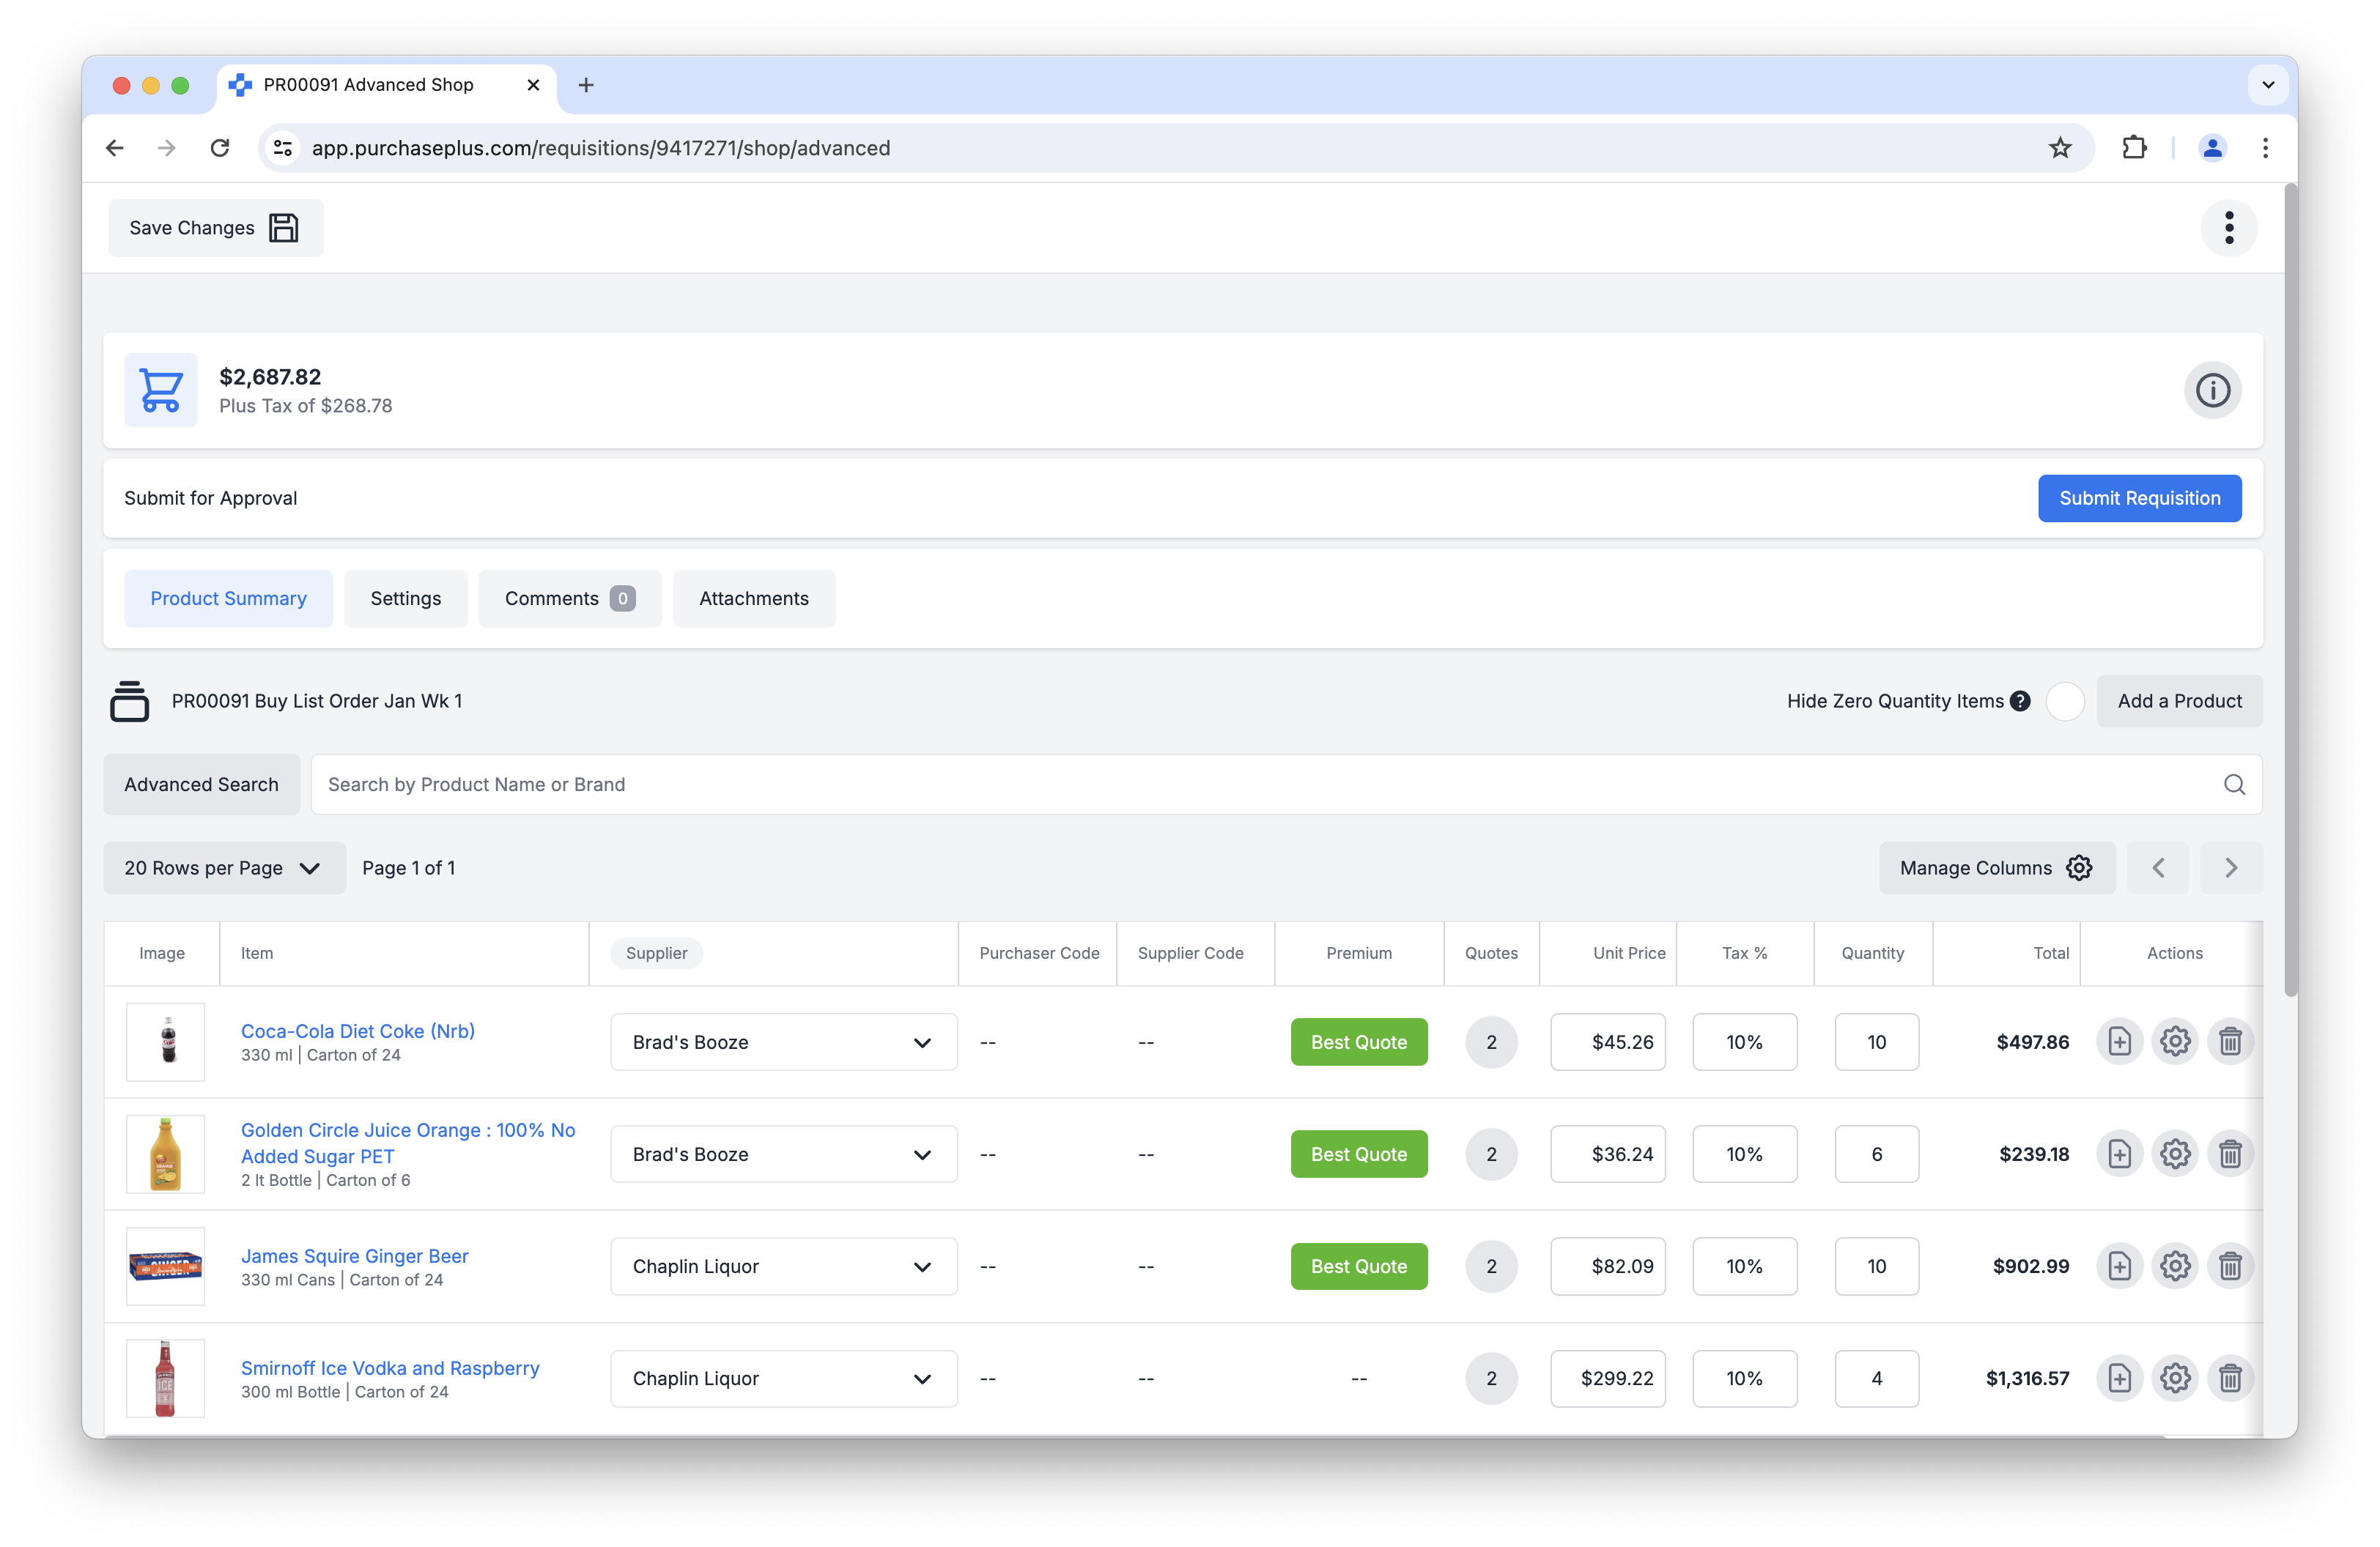Enable the Hide Zero Quantity Items toggle
Image resolution: width=2380 pixels, height=1547 pixels.
click(2066, 700)
